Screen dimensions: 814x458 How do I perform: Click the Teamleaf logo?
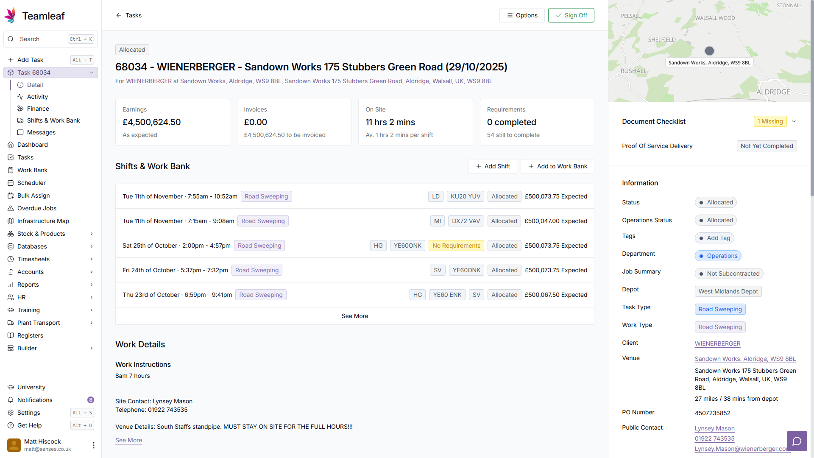(x=10, y=16)
